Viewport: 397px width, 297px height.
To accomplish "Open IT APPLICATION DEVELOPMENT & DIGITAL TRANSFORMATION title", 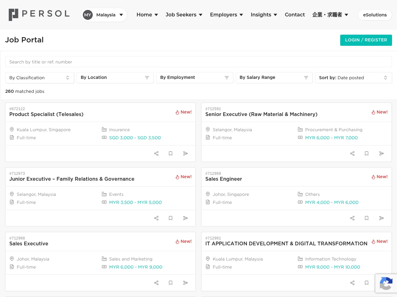I will point(286,244).
